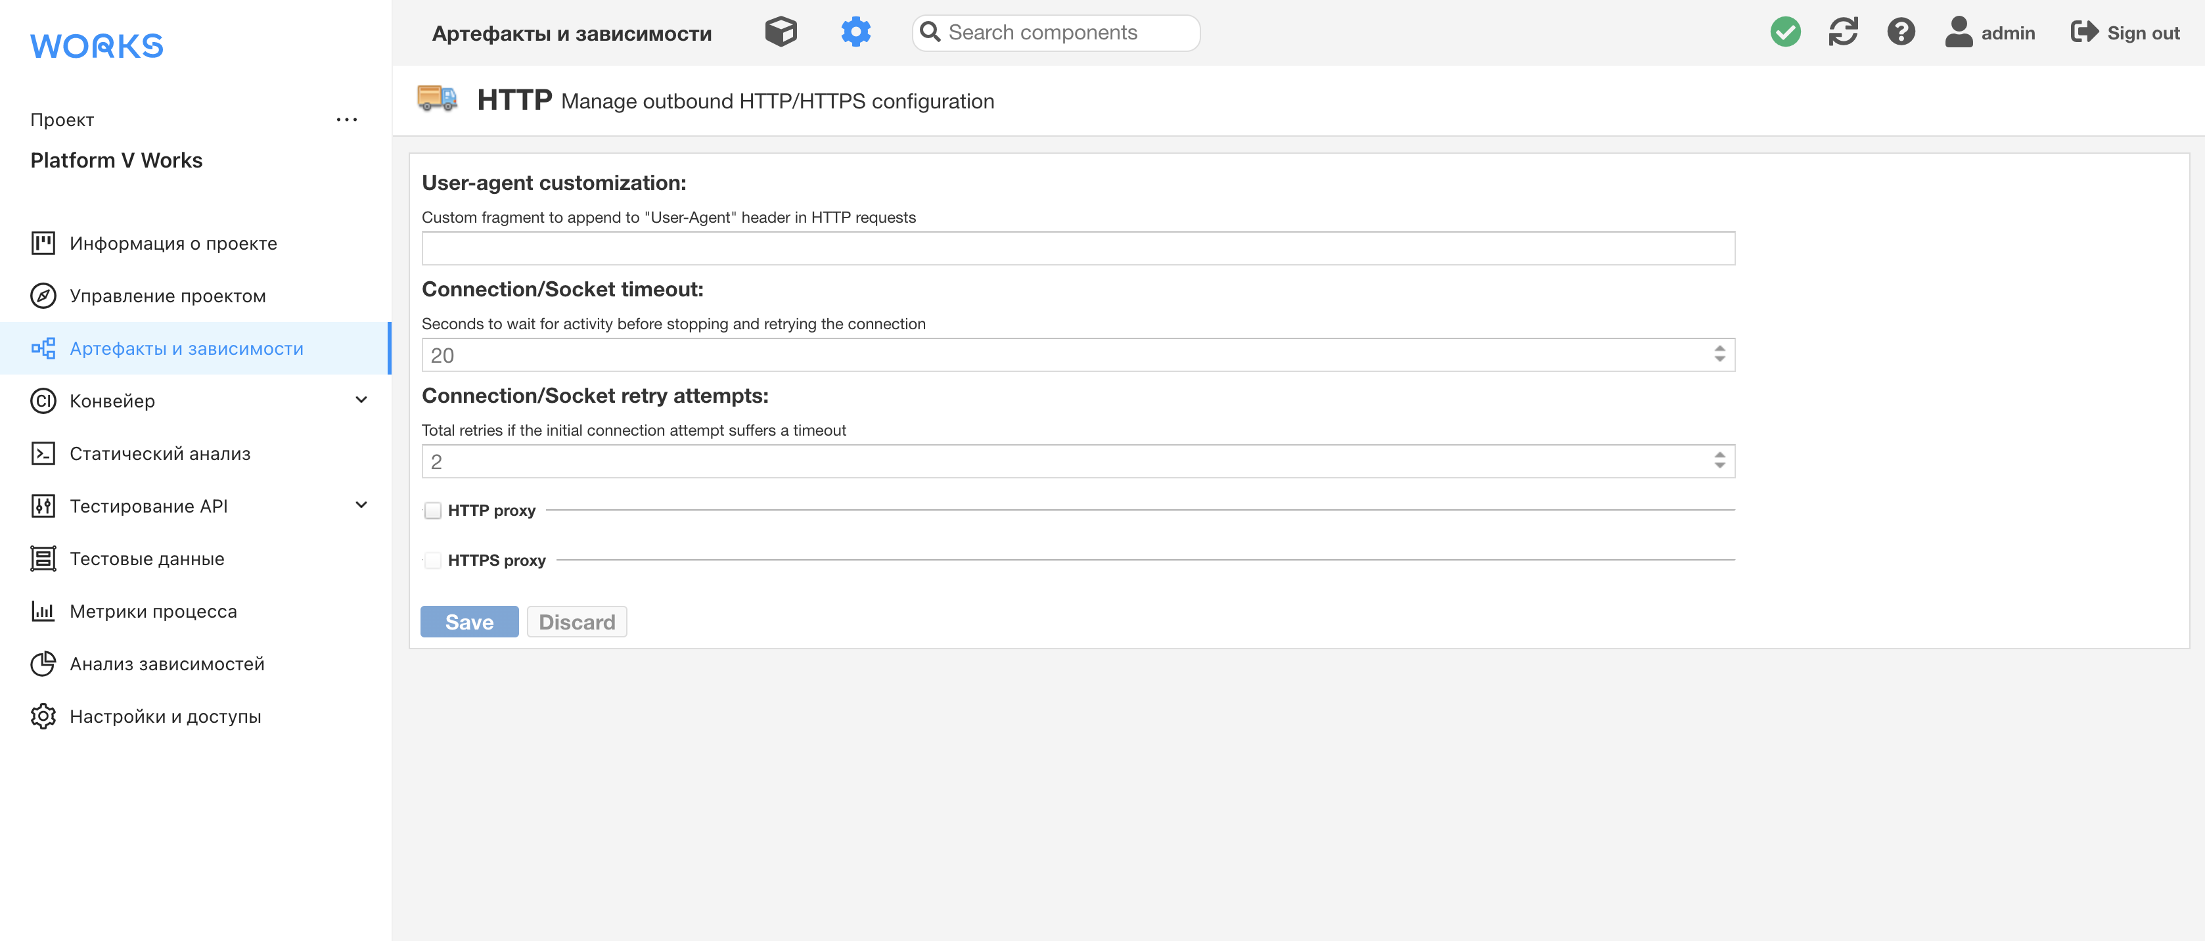The image size is (2205, 941).
Task: Click the admin user profile icon
Action: 1959,32
